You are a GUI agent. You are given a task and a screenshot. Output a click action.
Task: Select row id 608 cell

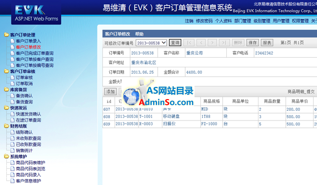pyautogui.click(x=109, y=117)
